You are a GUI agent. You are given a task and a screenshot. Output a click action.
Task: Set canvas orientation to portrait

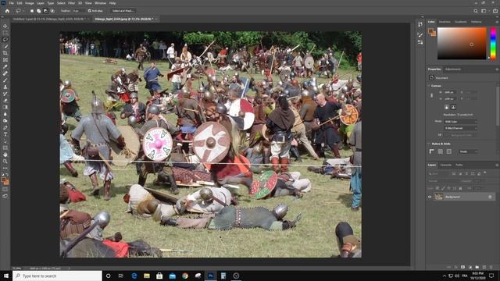(446, 107)
